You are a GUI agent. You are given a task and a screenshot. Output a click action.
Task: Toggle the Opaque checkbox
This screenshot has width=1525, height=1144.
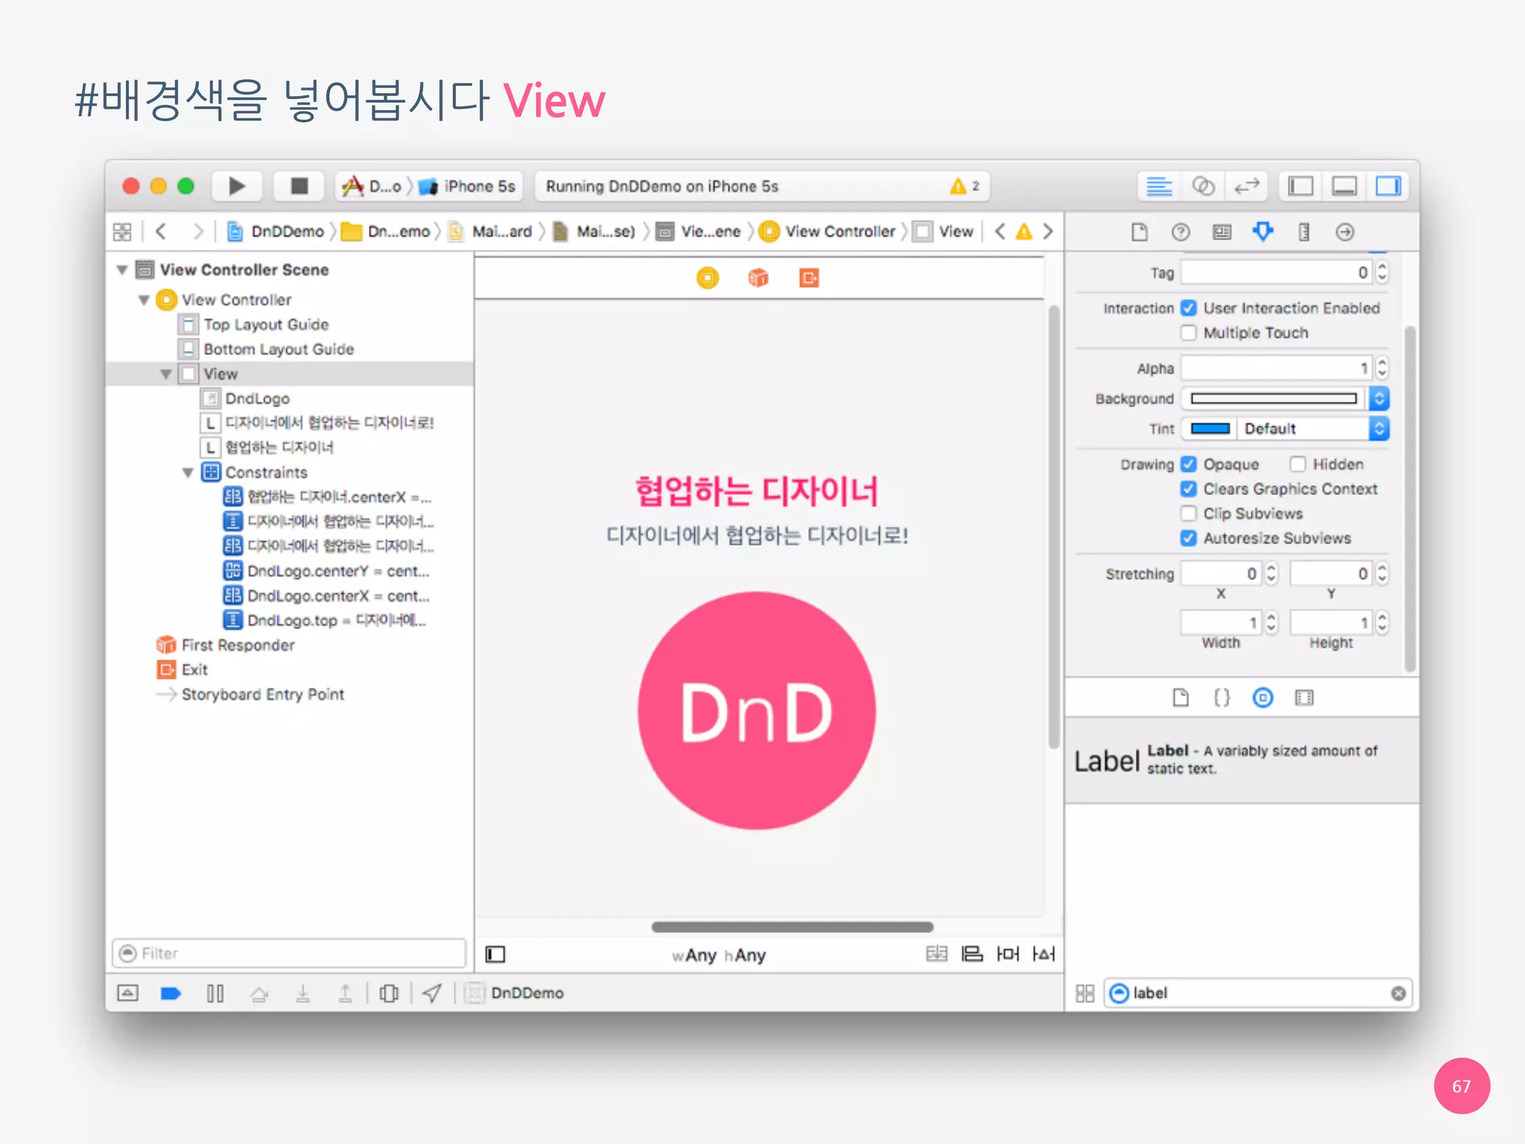pyautogui.click(x=1189, y=465)
